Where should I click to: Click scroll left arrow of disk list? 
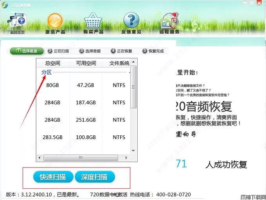tap(40, 158)
